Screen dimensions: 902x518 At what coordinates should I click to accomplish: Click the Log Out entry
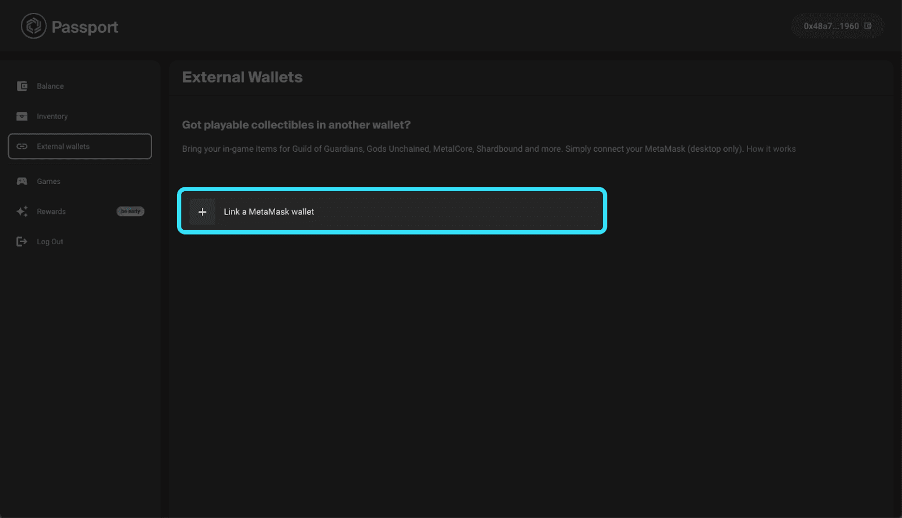(50, 242)
